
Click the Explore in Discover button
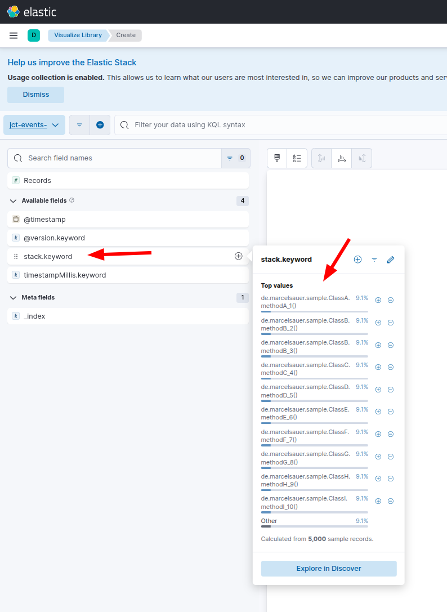click(329, 569)
